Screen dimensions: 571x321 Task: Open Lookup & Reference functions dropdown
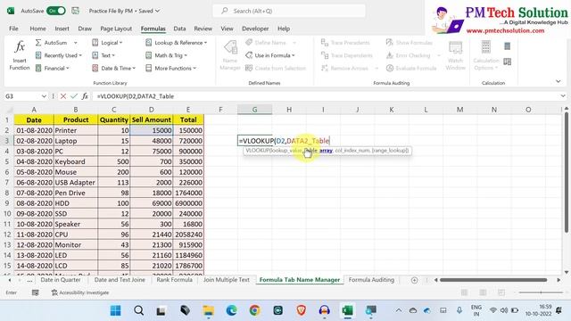(x=177, y=43)
